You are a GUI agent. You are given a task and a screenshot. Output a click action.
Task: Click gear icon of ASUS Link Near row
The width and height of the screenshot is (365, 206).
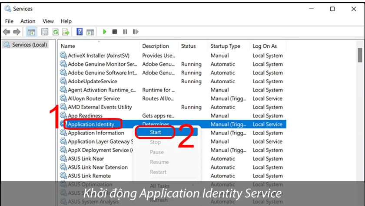pos(63,158)
